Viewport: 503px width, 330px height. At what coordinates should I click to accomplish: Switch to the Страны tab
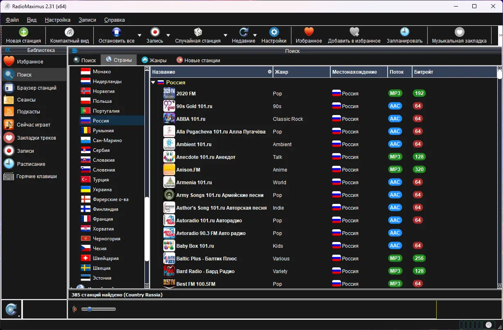(119, 60)
